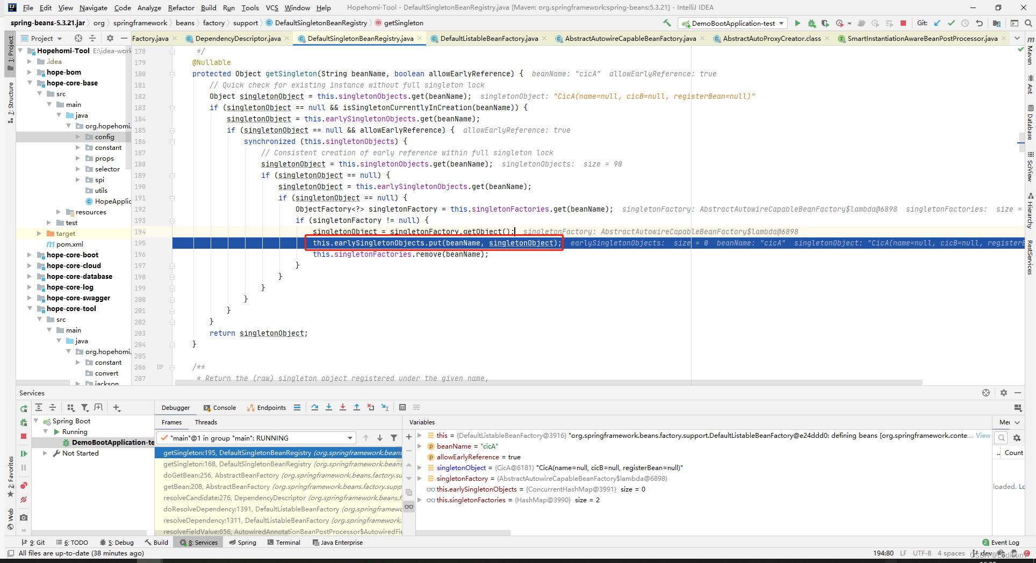Click Locate file target icon in Project panel
This screenshot has height=563, width=1036.
(x=78, y=38)
